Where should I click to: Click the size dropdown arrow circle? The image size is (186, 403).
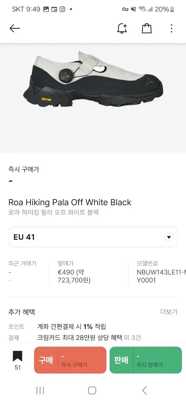(x=169, y=237)
